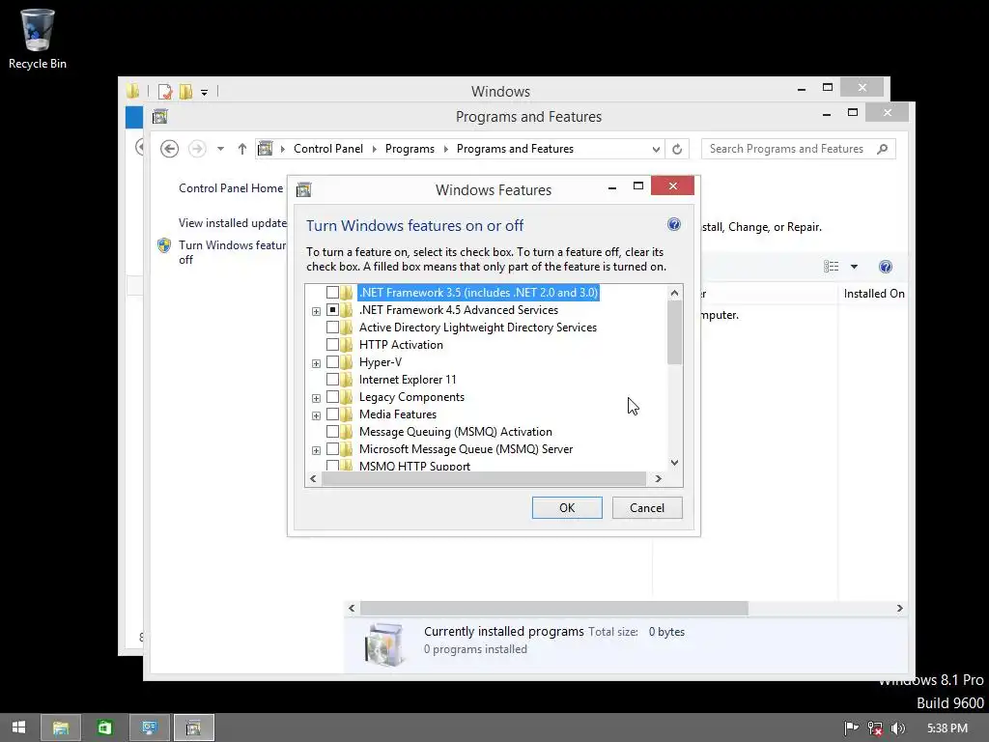Refresh the Programs and Features address bar
The image size is (989, 742).
point(677,149)
